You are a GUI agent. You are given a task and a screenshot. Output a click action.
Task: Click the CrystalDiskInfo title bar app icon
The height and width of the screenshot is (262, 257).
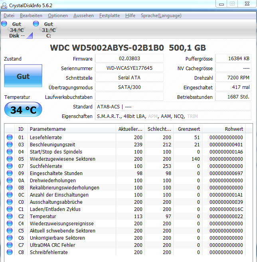coord(4,6)
